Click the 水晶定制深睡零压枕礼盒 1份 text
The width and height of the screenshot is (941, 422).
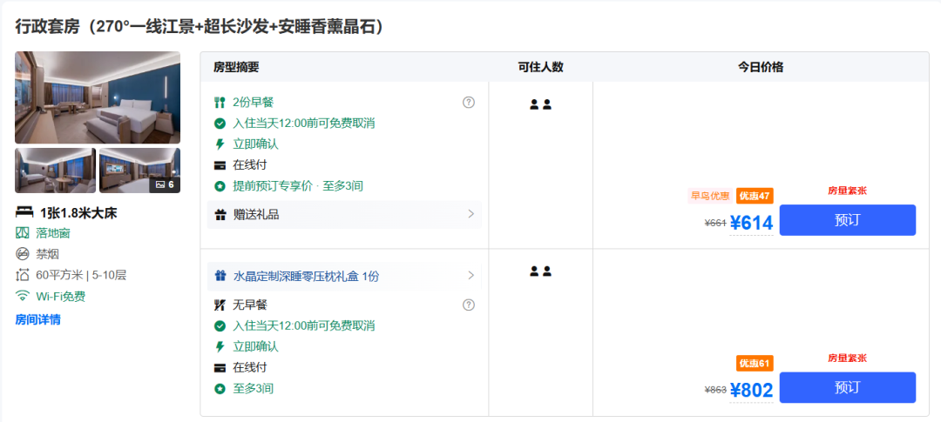tap(306, 277)
